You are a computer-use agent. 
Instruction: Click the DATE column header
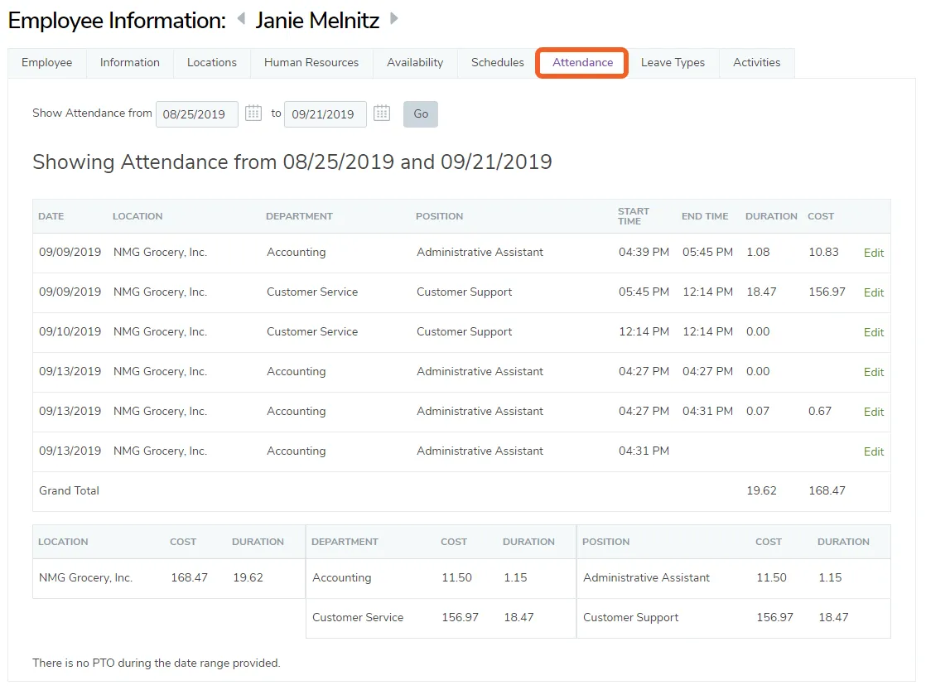click(x=51, y=216)
